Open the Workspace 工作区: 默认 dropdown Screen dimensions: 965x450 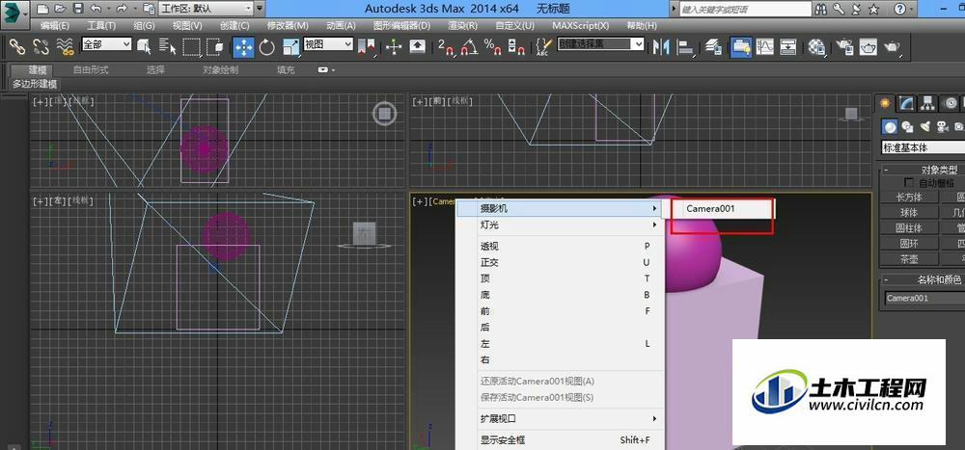pyautogui.click(x=207, y=9)
